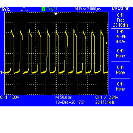Click the yellow trigger level arrow at right
The image size is (133, 133).
tap(107, 43)
